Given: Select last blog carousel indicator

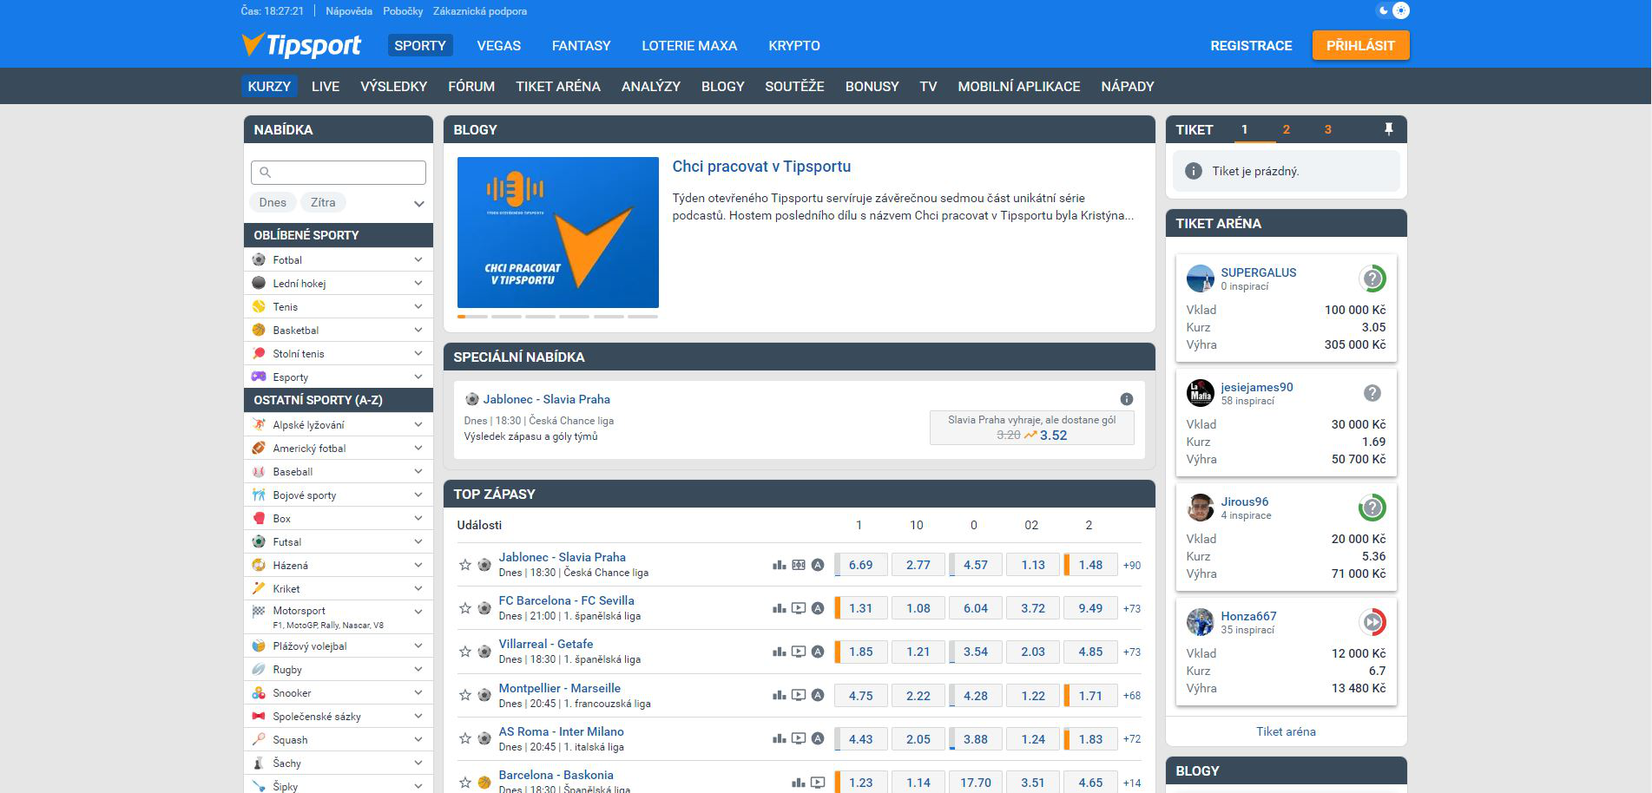Looking at the screenshot, I should click(x=642, y=317).
